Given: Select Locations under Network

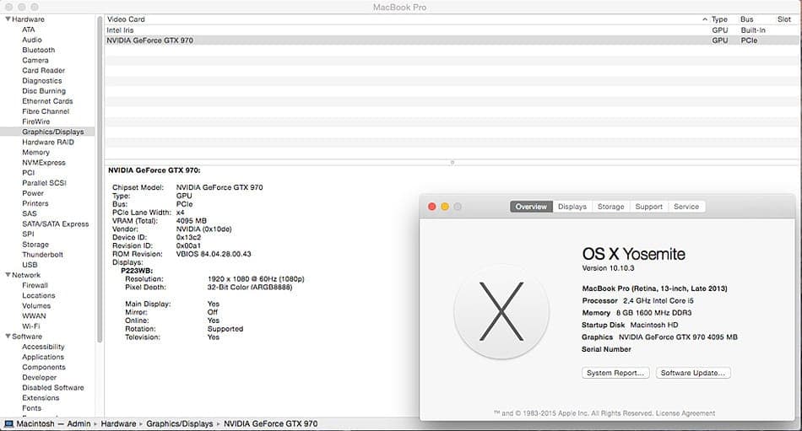Looking at the screenshot, I should click(38, 295).
